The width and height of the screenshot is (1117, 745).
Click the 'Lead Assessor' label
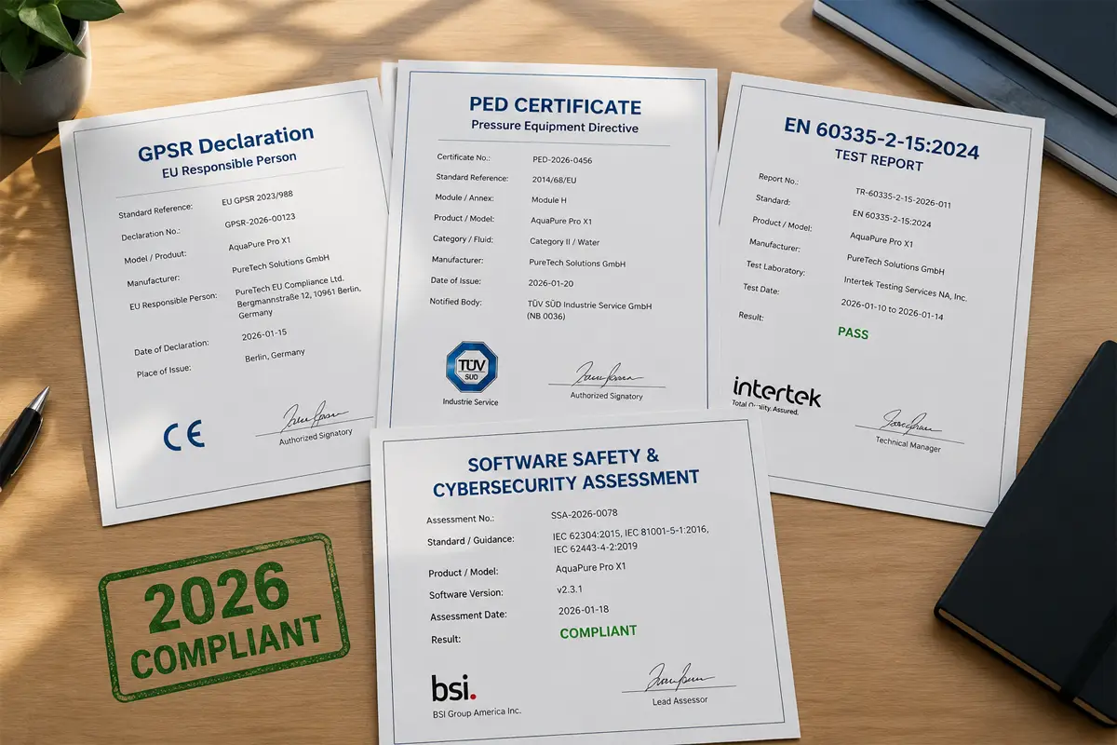click(680, 700)
